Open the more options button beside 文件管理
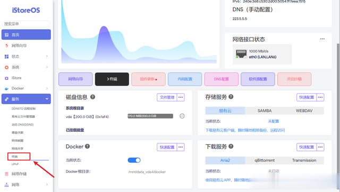The image size is (340, 192). click(x=181, y=97)
